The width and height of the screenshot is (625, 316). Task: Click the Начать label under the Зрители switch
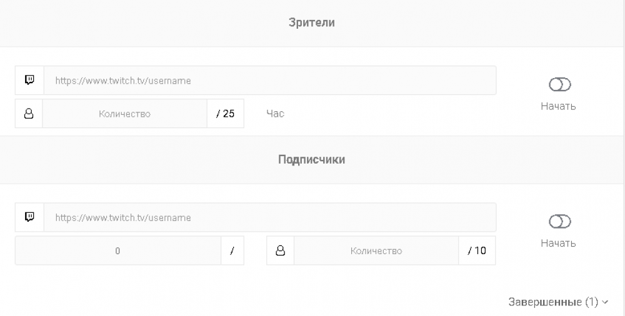pyautogui.click(x=558, y=106)
